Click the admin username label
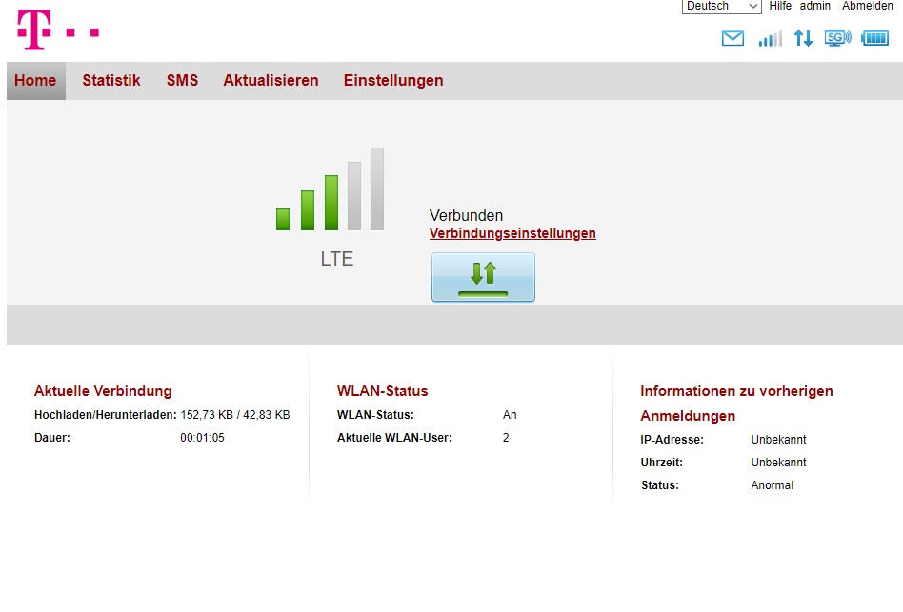Viewport: 903px width, 612px height. coord(814,6)
